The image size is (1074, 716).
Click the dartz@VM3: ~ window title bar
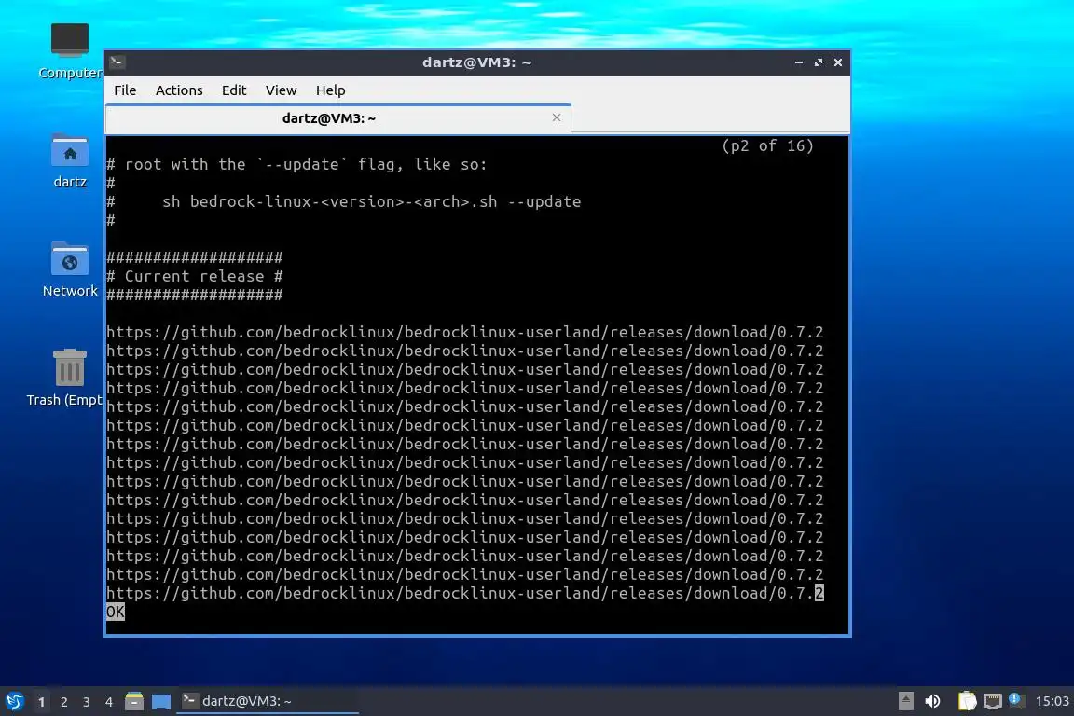point(476,62)
